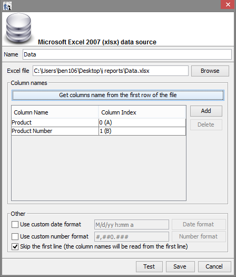
Task: Click the database cylinder icon in the header
Action: click(x=18, y=28)
